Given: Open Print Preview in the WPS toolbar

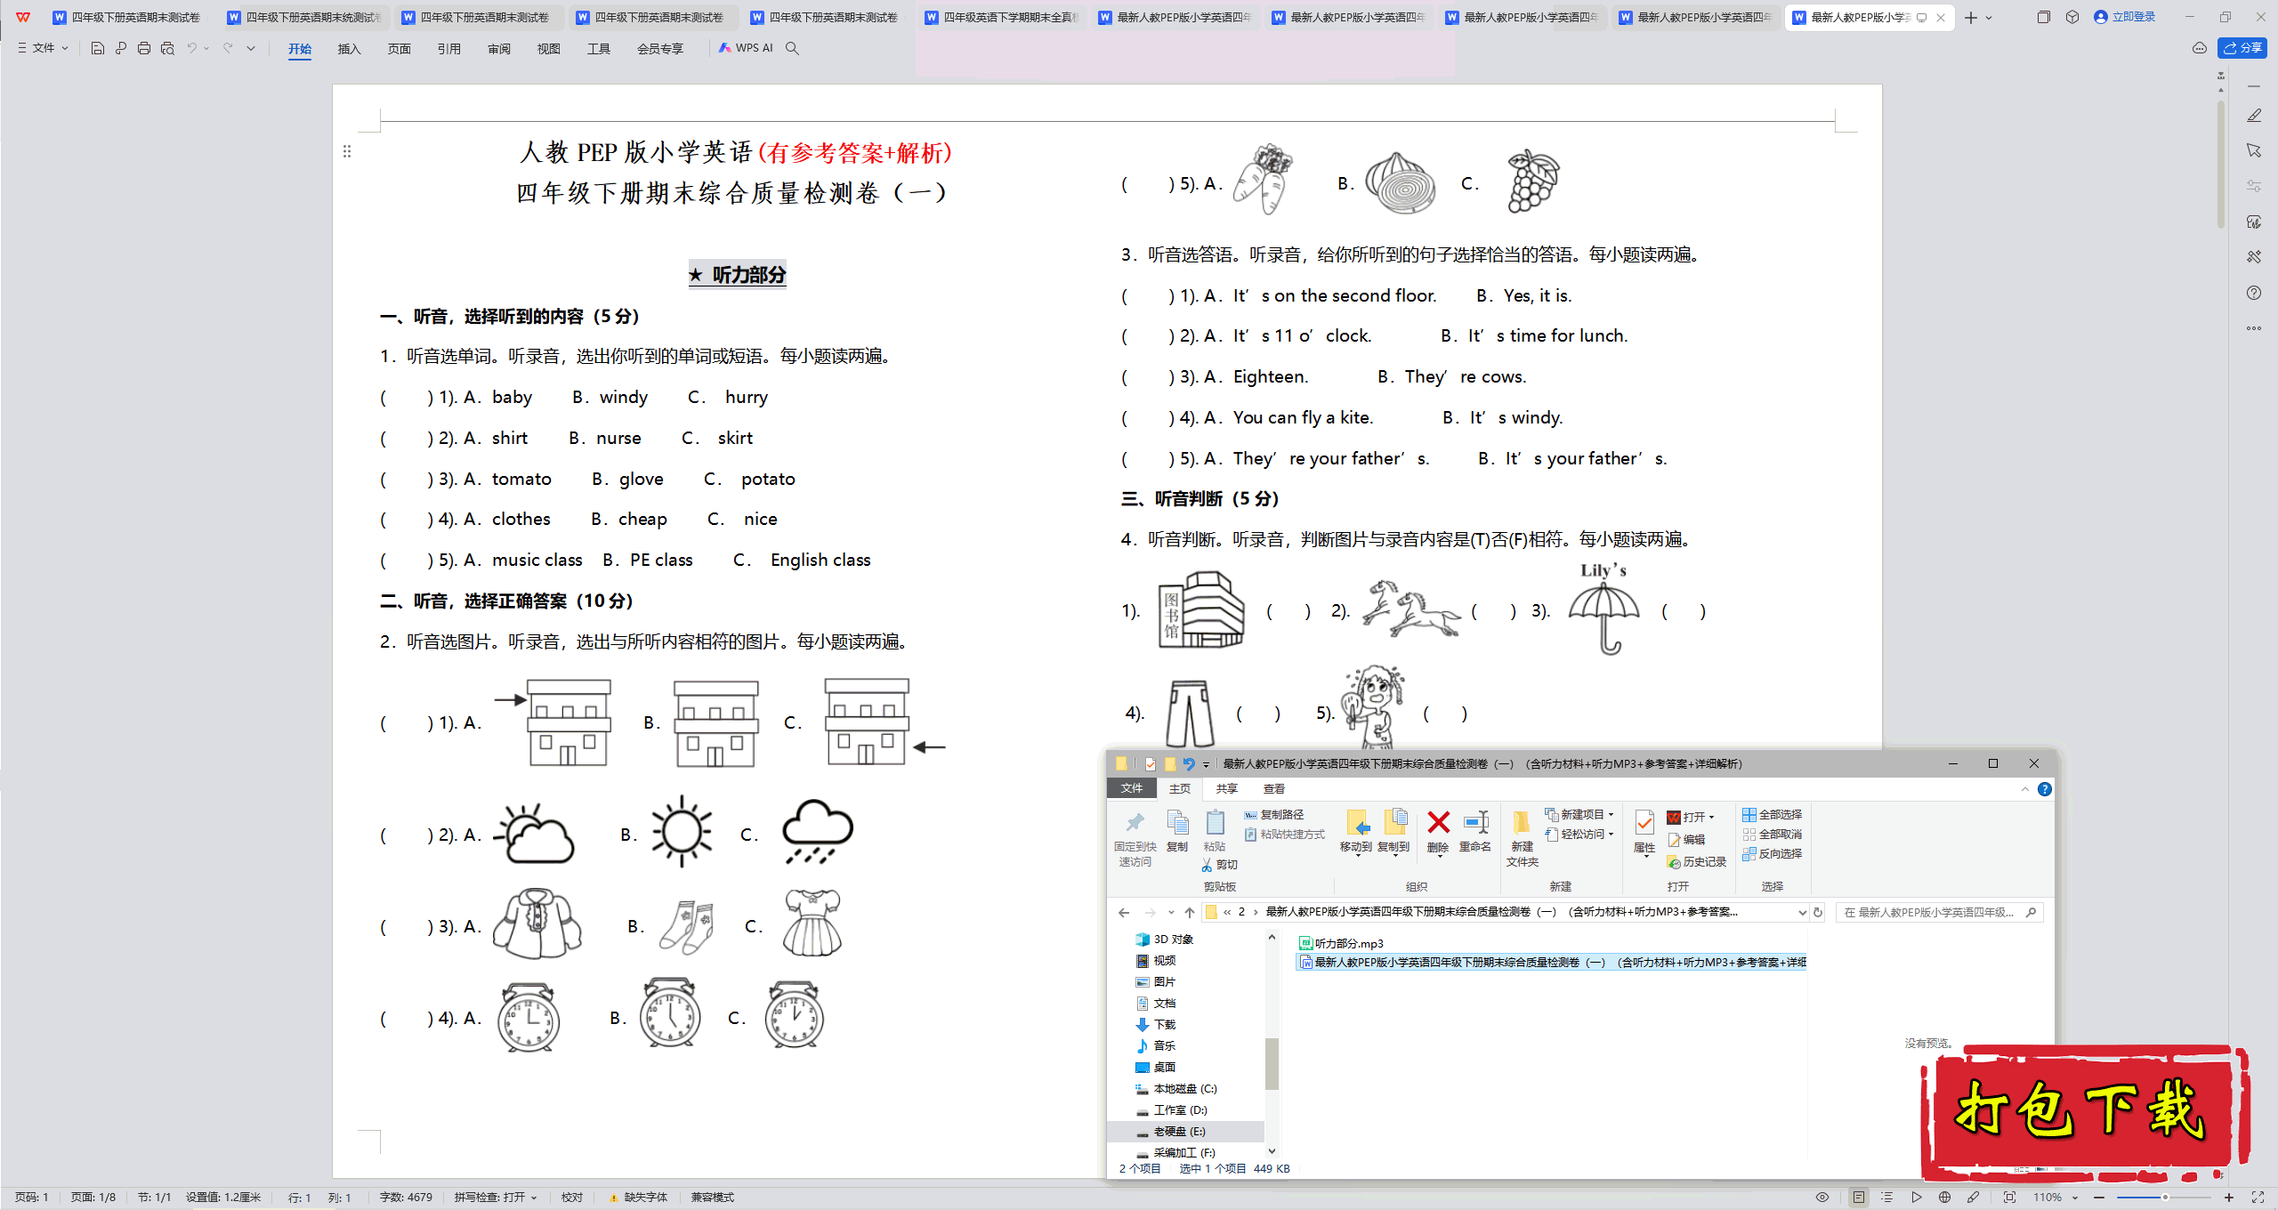Looking at the screenshot, I should point(167,48).
